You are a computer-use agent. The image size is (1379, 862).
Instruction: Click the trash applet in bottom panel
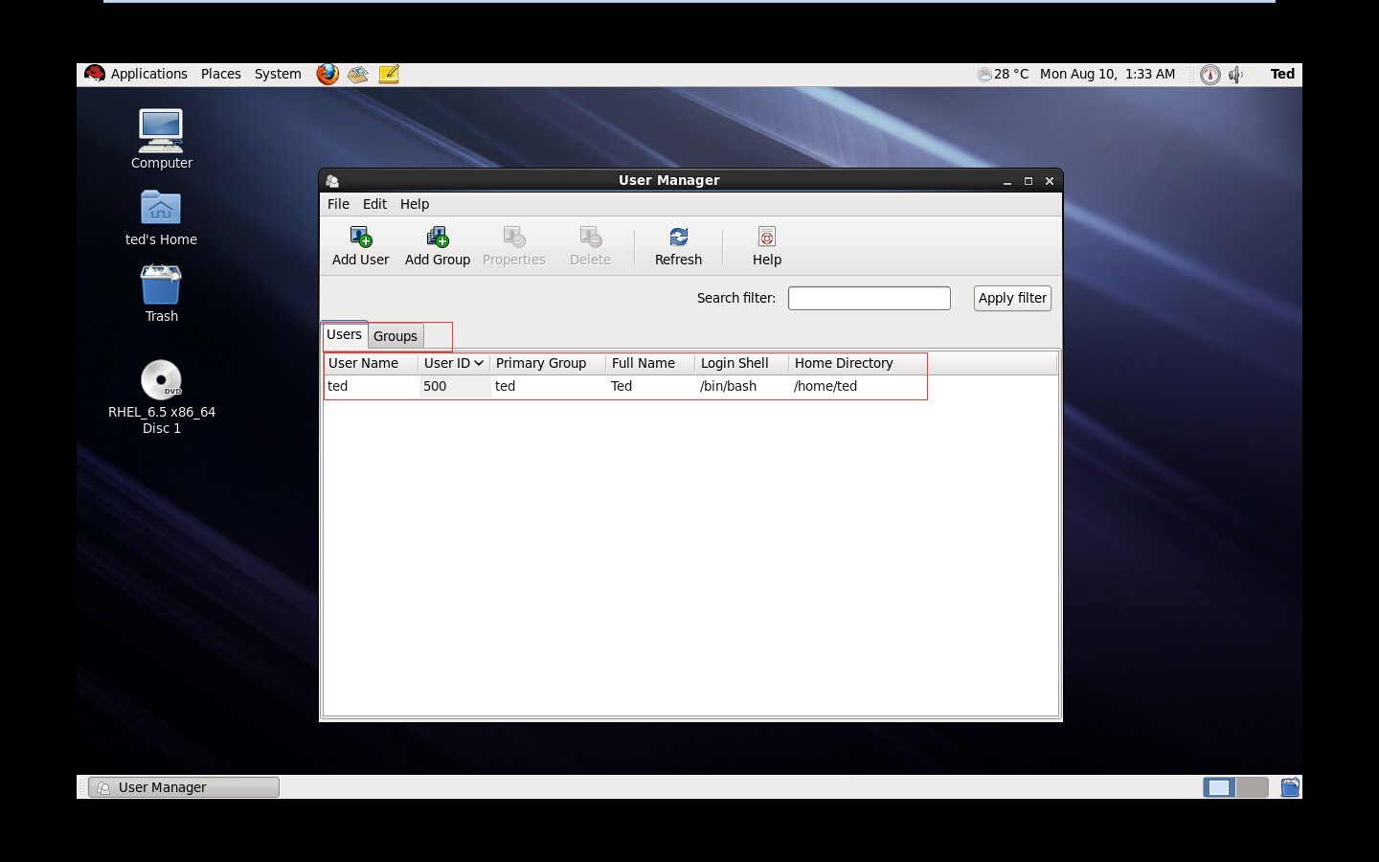[x=1290, y=787]
